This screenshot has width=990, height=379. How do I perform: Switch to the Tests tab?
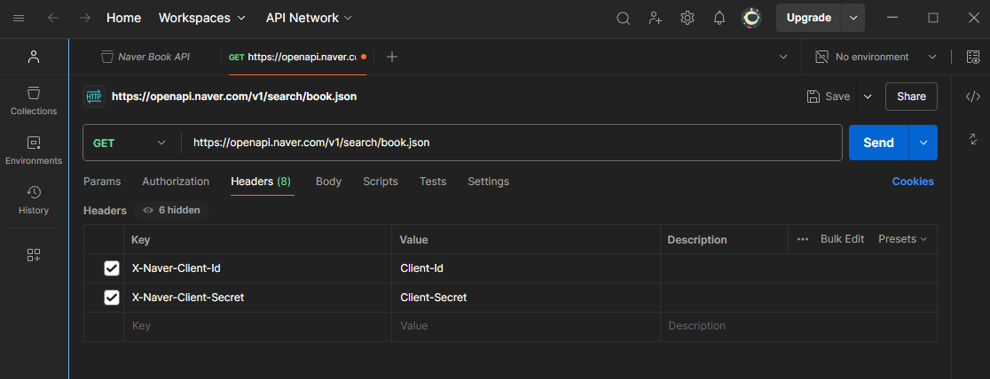433,182
